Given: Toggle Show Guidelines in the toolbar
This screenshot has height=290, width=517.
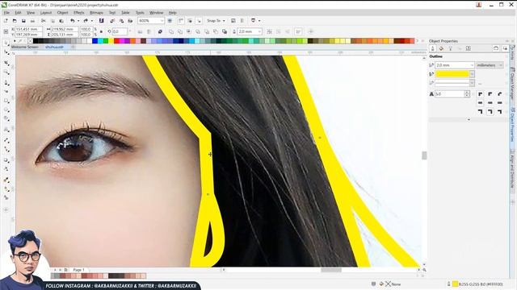Looking at the screenshot, I should [x=199, y=21].
